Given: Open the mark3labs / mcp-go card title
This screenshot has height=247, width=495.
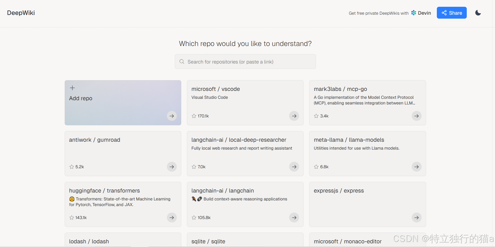Looking at the screenshot, I should (340, 89).
